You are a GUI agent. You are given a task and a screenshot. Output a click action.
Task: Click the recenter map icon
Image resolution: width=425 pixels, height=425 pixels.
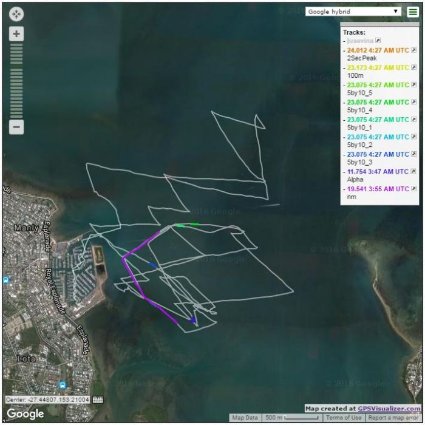point(16,13)
